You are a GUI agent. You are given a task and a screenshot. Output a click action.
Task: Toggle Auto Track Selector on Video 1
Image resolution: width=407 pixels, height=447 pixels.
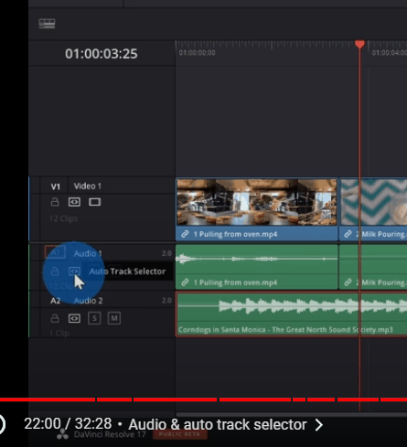74,202
